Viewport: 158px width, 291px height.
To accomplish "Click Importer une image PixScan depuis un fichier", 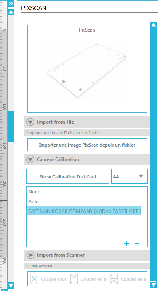I will (x=87, y=145).
